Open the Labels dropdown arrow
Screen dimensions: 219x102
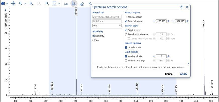coord(59,4)
